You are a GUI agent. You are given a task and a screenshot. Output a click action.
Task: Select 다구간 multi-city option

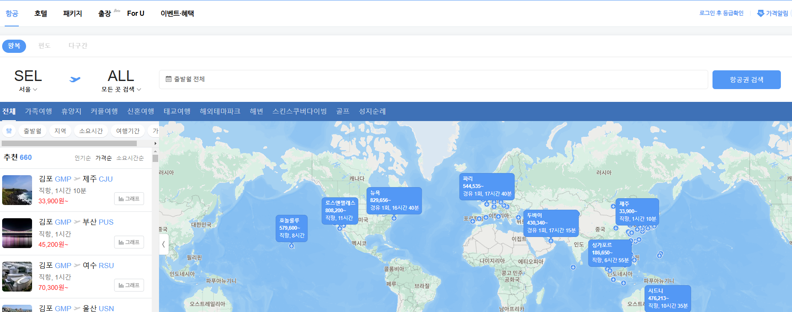coord(78,46)
